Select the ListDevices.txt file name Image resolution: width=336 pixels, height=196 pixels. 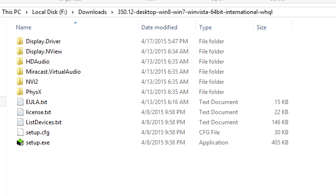point(44,122)
